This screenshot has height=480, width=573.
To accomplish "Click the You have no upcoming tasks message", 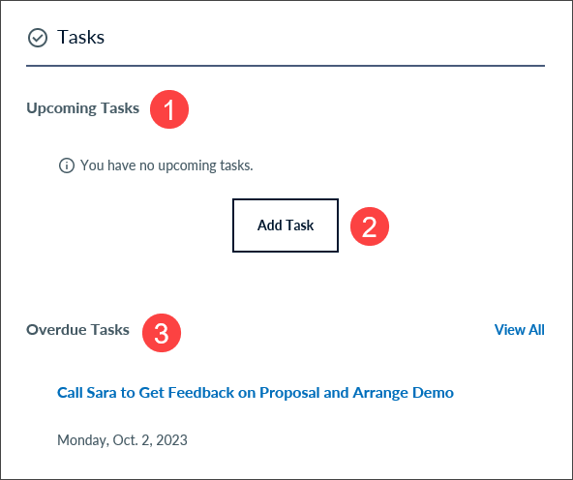I will (166, 165).
